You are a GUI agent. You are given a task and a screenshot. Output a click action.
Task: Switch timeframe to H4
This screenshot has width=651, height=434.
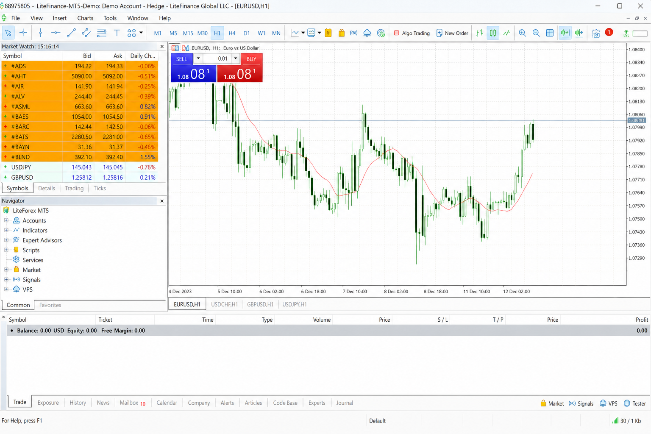(232, 33)
